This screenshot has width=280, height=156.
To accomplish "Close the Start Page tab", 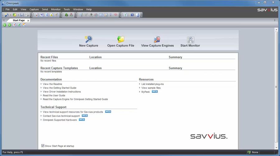I will (x=28, y=21).
